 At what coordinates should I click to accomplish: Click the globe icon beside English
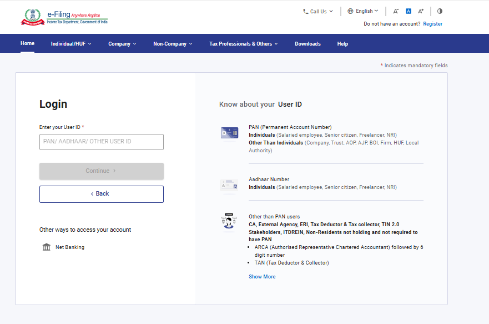point(351,11)
